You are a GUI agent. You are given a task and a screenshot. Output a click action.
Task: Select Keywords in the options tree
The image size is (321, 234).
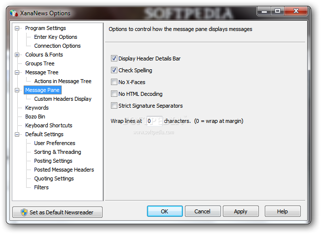click(x=37, y=108)
